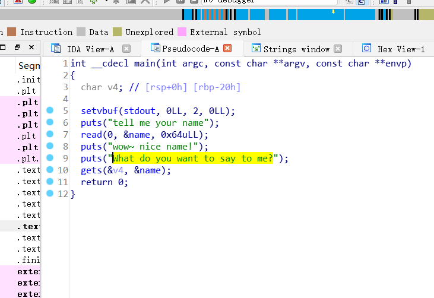This screenshot has width=434, height=298.
Task: Click the IDA View-A tab icon
Action: pyautogui.click(x=56, y=49)
